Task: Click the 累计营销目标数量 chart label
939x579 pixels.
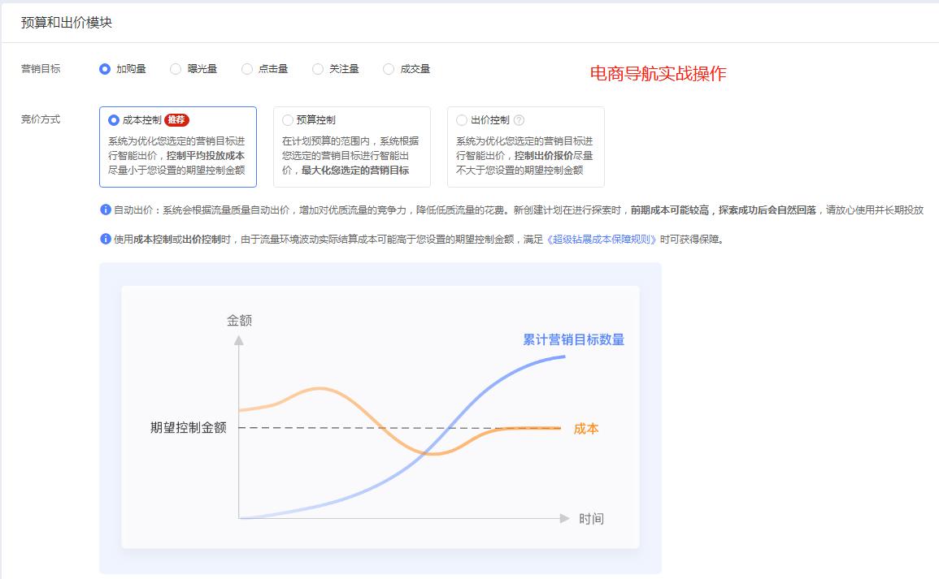Action: click(575, 340)
